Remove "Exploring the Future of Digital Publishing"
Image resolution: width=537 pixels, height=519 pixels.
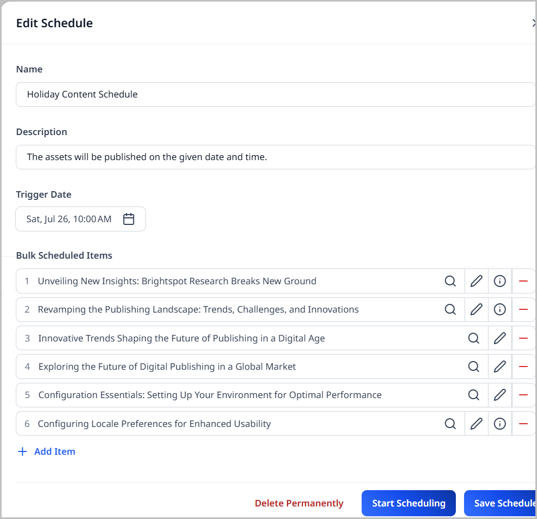click(x=523, y=367)
